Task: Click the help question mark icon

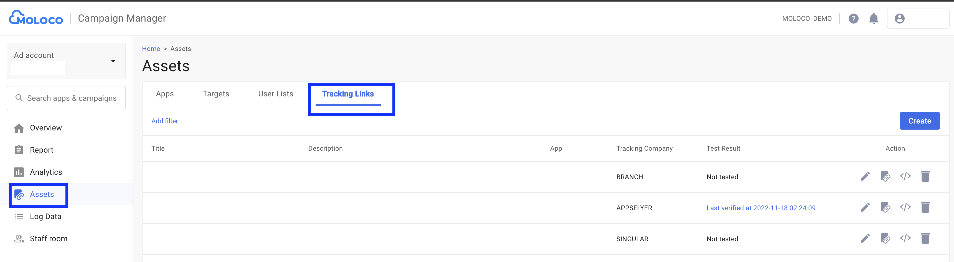Action: tap(853, 19)
